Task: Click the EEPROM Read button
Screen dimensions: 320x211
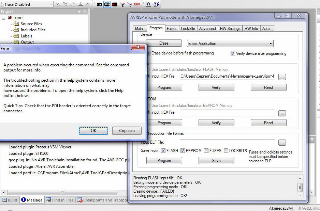Action: coord(268,123)
